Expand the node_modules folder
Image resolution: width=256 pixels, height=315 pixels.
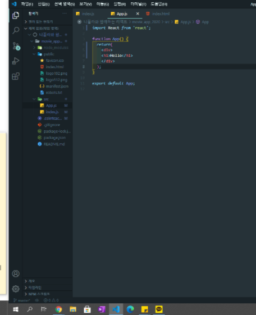click(x=47, y=48)
